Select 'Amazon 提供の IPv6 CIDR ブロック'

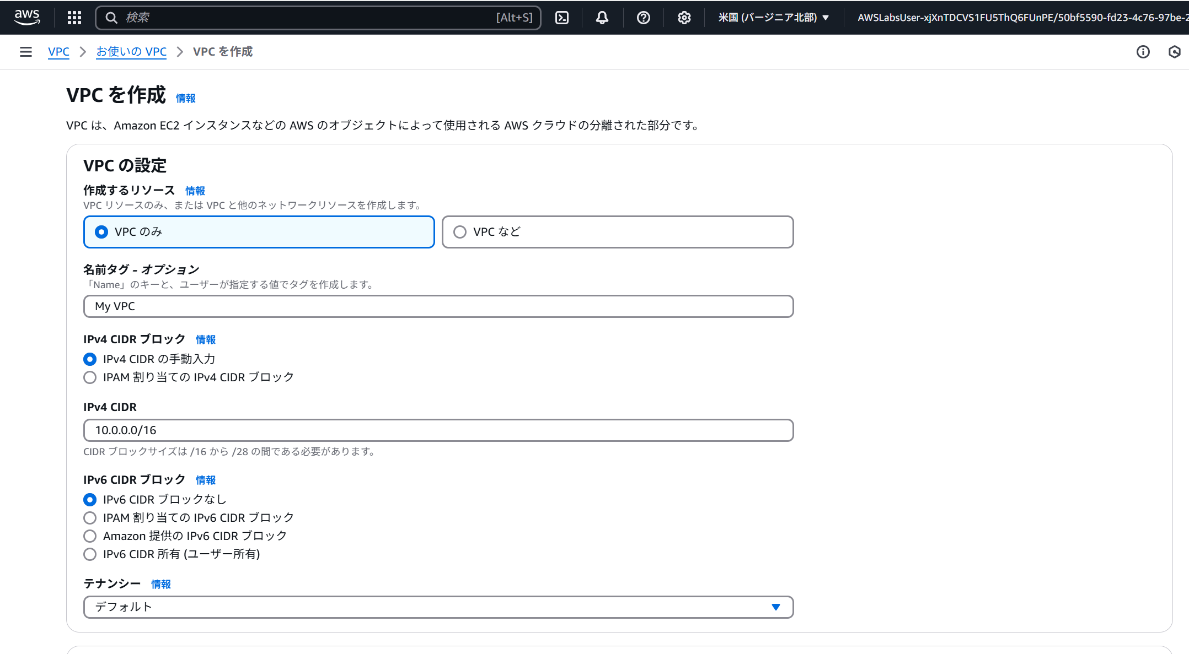pos(90,536)
